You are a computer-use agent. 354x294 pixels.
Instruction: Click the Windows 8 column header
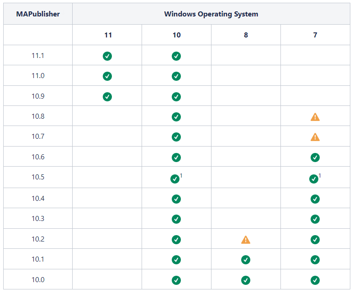click(x=246, y=35)
